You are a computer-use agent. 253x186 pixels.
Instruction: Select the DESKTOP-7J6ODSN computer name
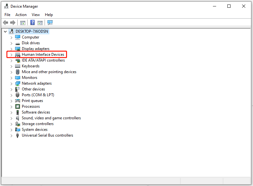tap(32, 31)
